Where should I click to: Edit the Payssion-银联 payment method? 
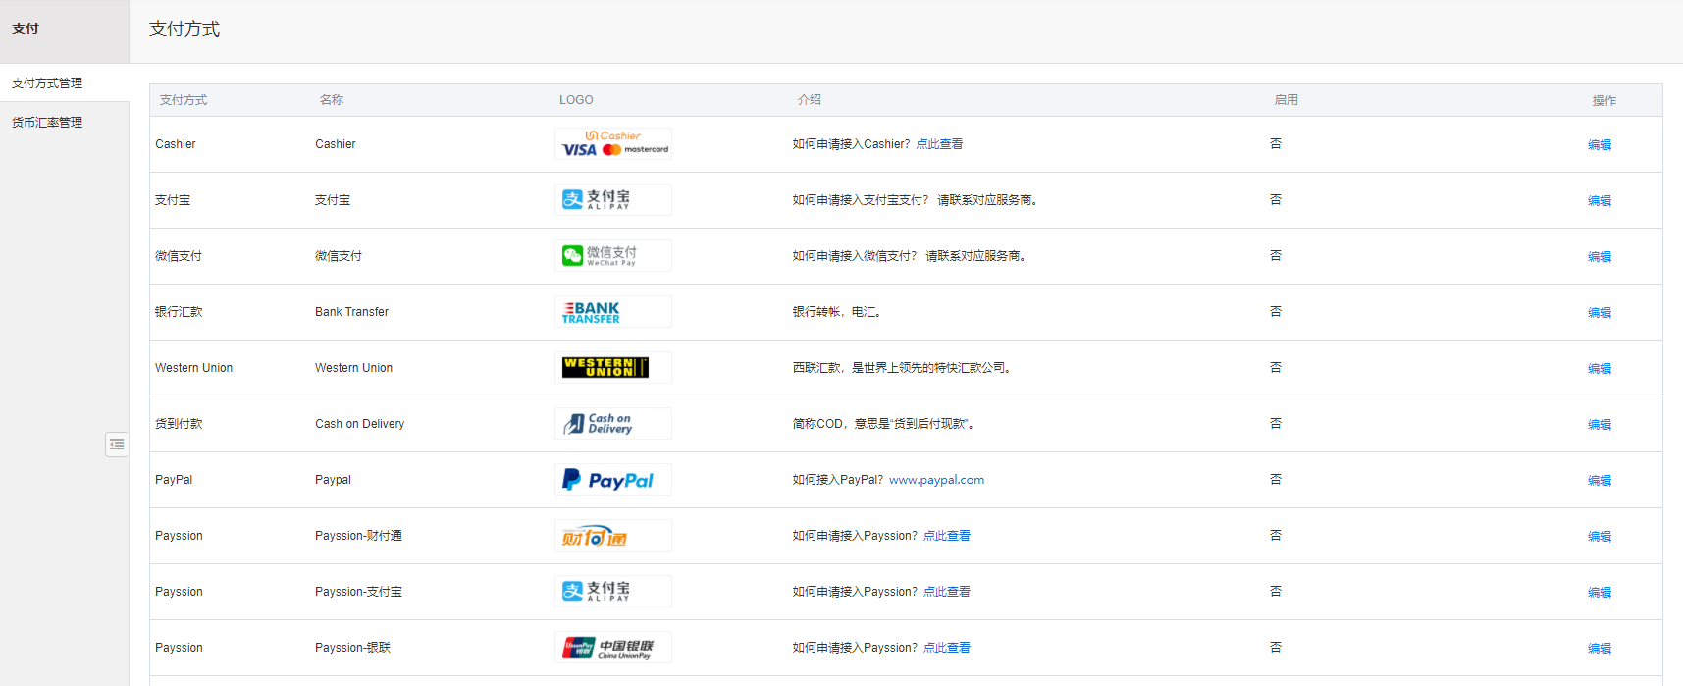tap(1600, 649)
